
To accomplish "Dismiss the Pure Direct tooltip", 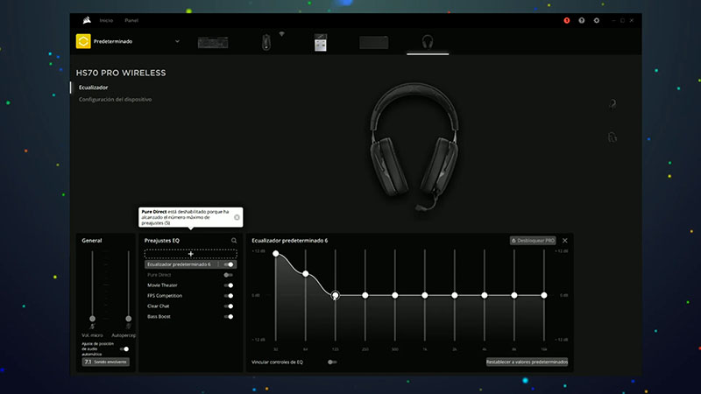I will (237, 217).
